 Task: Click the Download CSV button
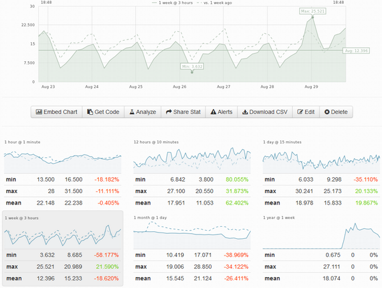(x=265, y=112)
